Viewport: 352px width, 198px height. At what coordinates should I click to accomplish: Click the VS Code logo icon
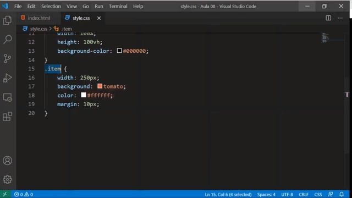[x=5, y=6]
